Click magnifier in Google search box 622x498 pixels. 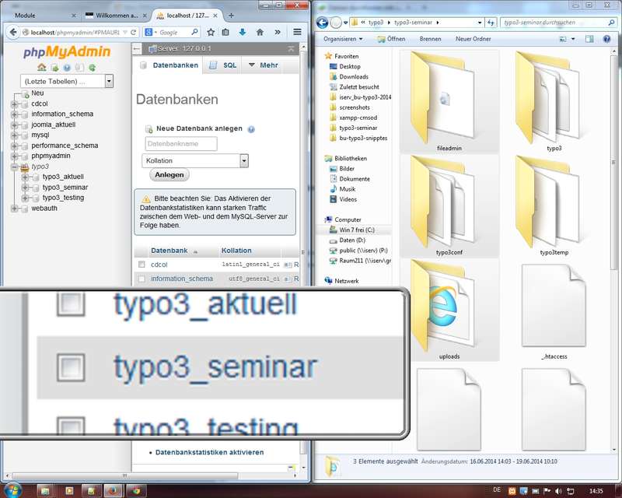tap(195, 32)
